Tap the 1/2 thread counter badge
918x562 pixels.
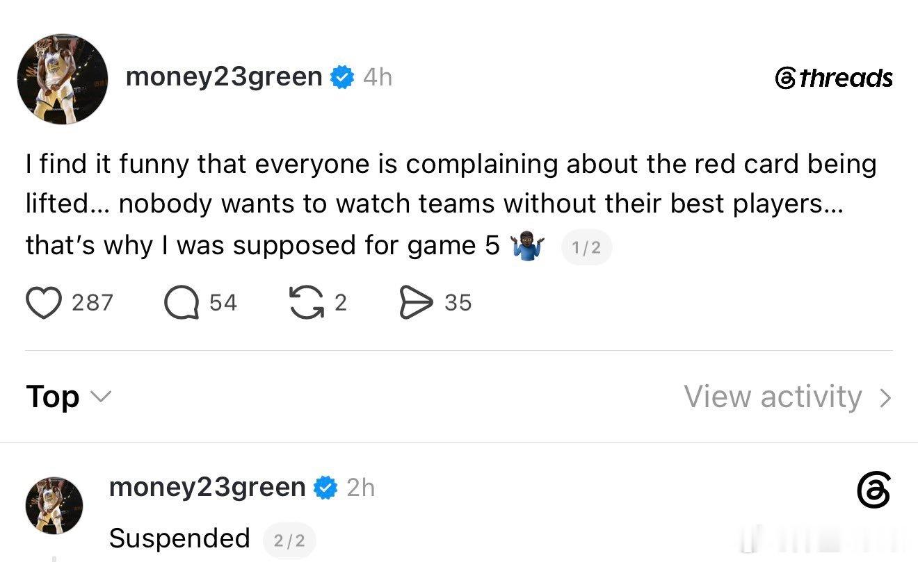[x=586, y=248]
